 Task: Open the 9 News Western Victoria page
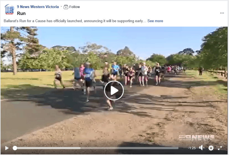pos(38,7)
